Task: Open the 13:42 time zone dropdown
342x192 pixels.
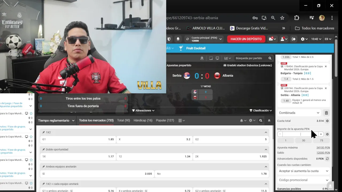Action: [x=316, y=39]
